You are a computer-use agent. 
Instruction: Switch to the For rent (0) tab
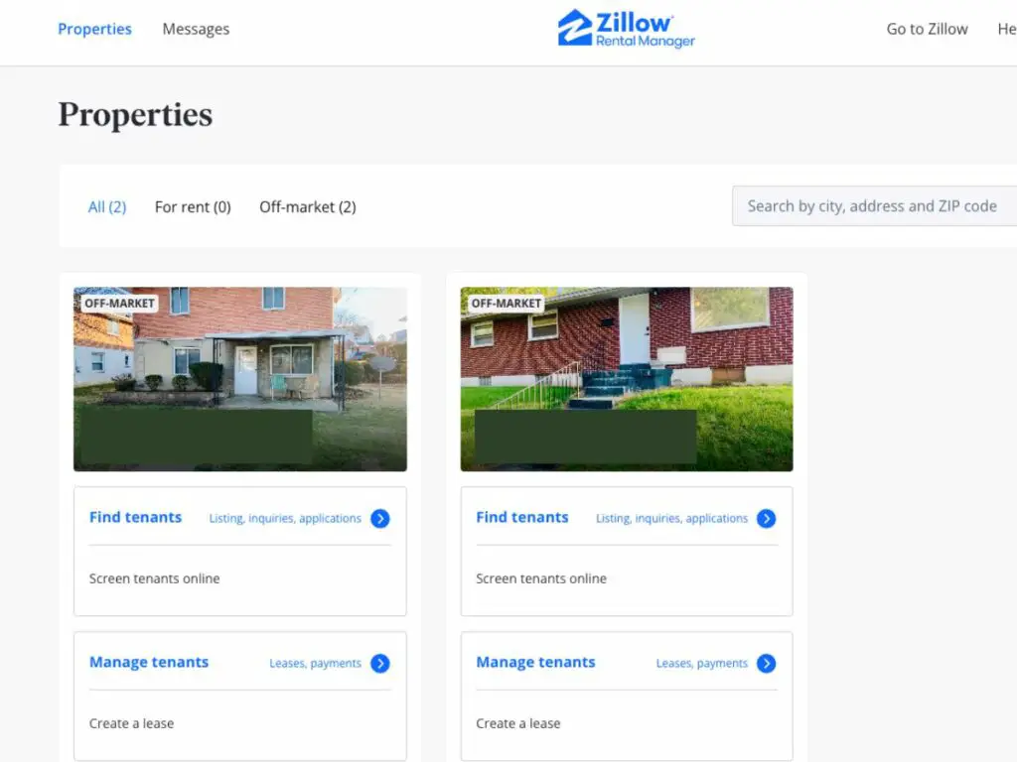[x=193, y=206]
